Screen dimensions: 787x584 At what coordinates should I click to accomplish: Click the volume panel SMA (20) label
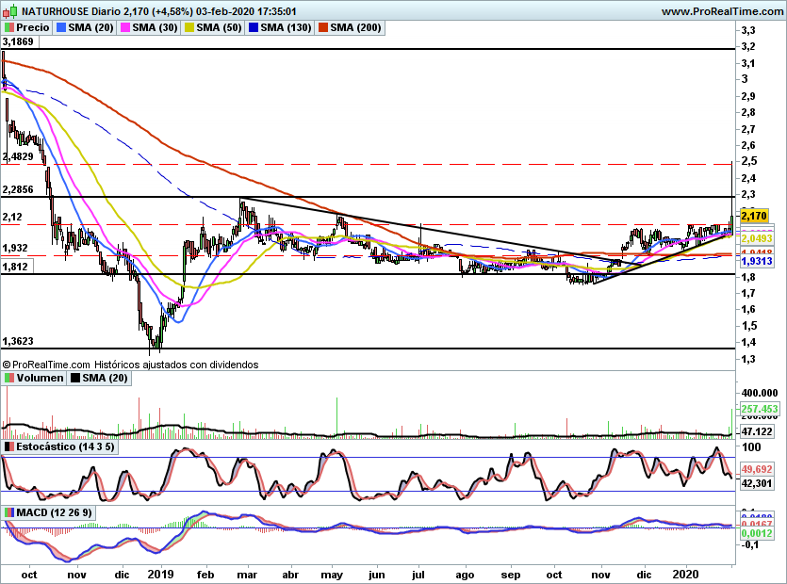[105, 378]
